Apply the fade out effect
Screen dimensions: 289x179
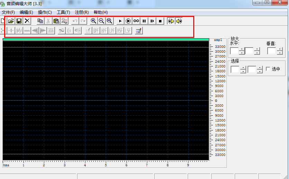point(43,31)
